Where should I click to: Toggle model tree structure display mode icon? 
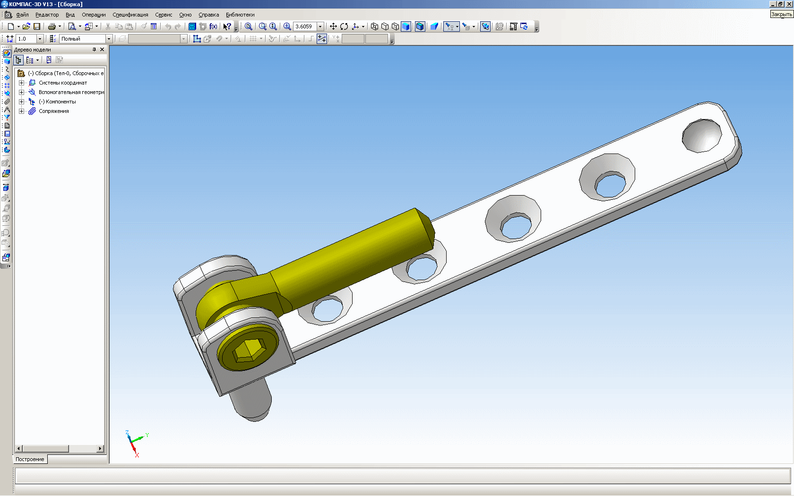coord(18,60)
